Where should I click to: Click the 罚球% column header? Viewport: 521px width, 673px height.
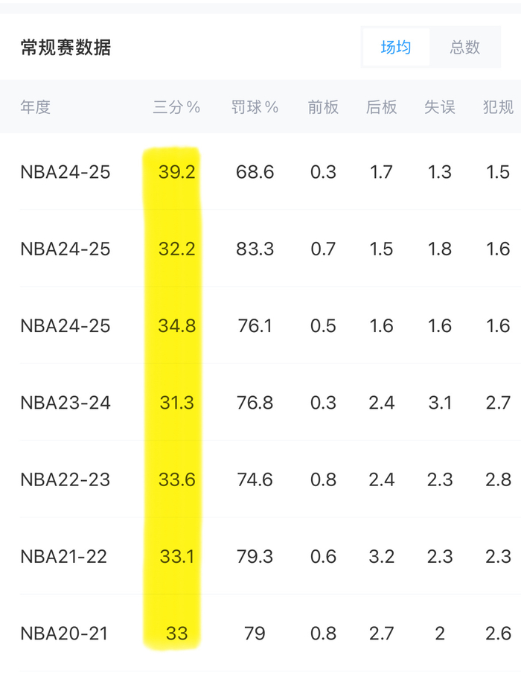255,107
